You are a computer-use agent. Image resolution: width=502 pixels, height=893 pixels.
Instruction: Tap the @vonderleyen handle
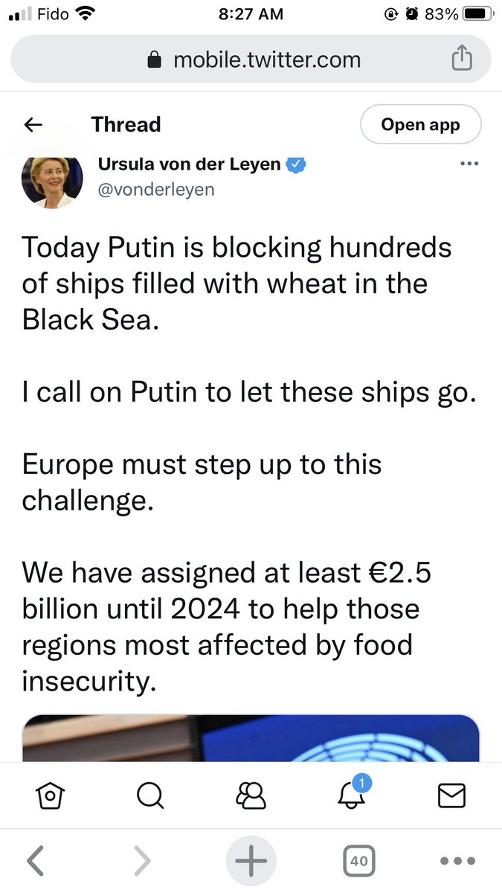coord(156,190)
